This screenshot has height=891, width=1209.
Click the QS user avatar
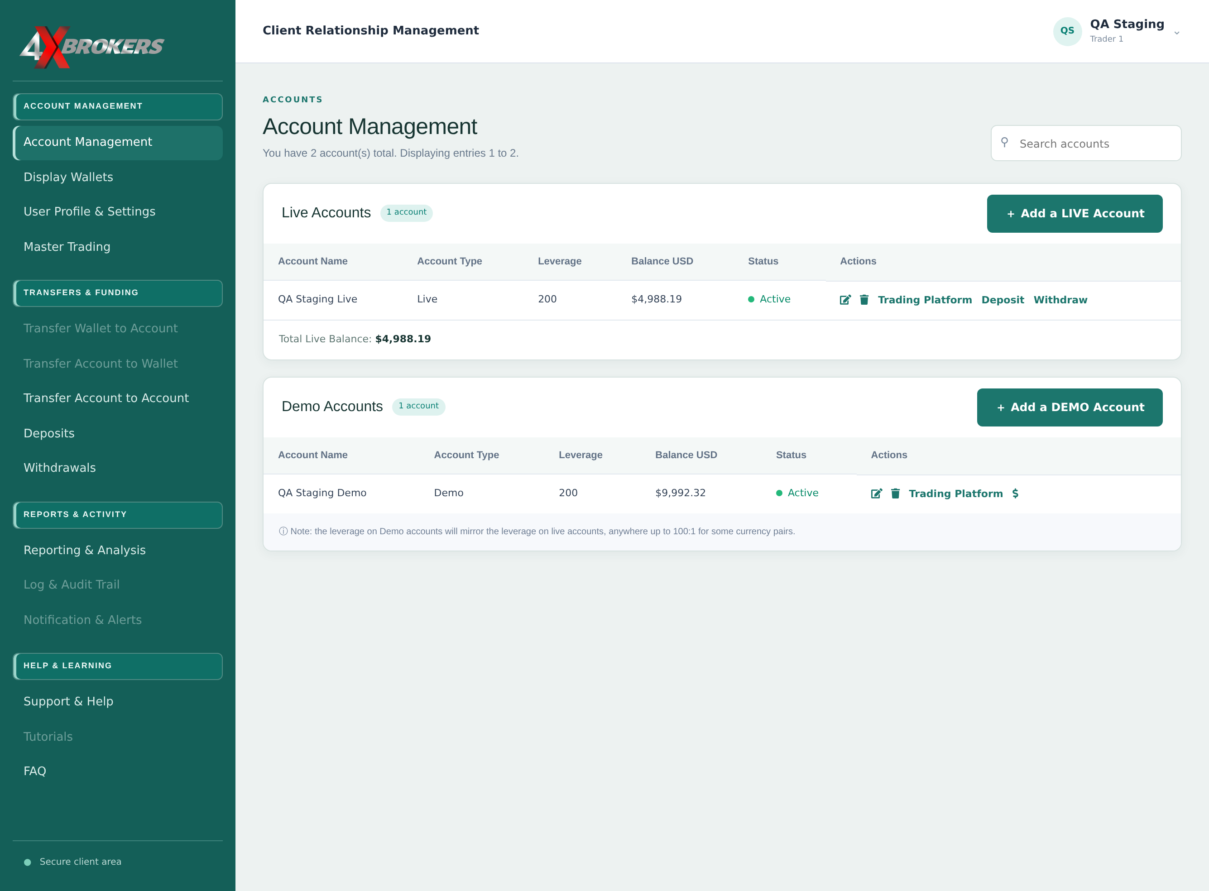[1067, 31]
